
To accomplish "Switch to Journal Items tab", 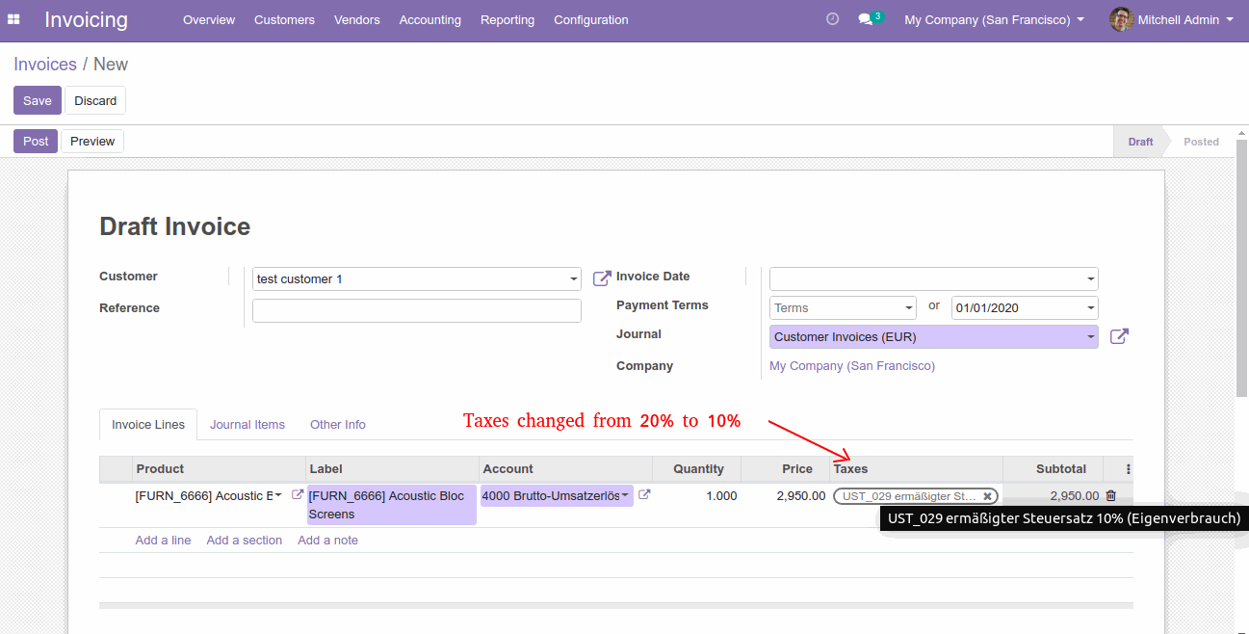I will pos(247,425).
